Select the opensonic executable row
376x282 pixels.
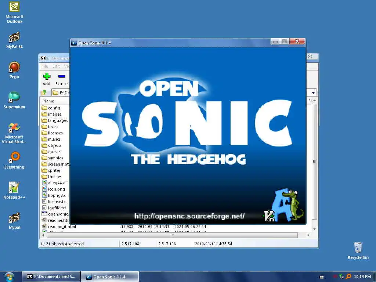coord(55,214)
